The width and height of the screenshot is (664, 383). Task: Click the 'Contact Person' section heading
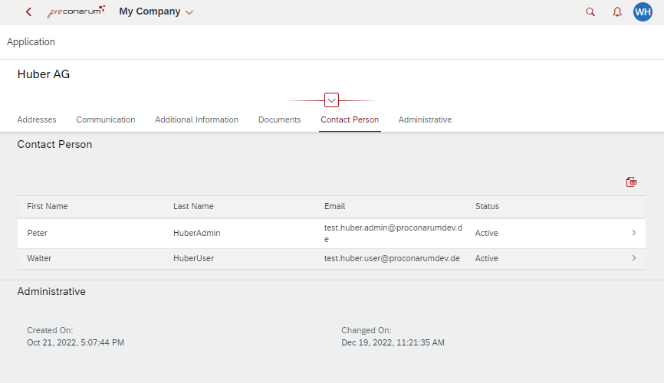54,144
